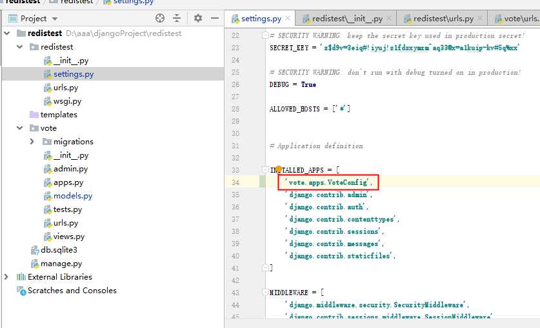Click the locate-file crosshair icon in Project panel
The height and width of the screenshot is (328, 540).
coord(160,18)
